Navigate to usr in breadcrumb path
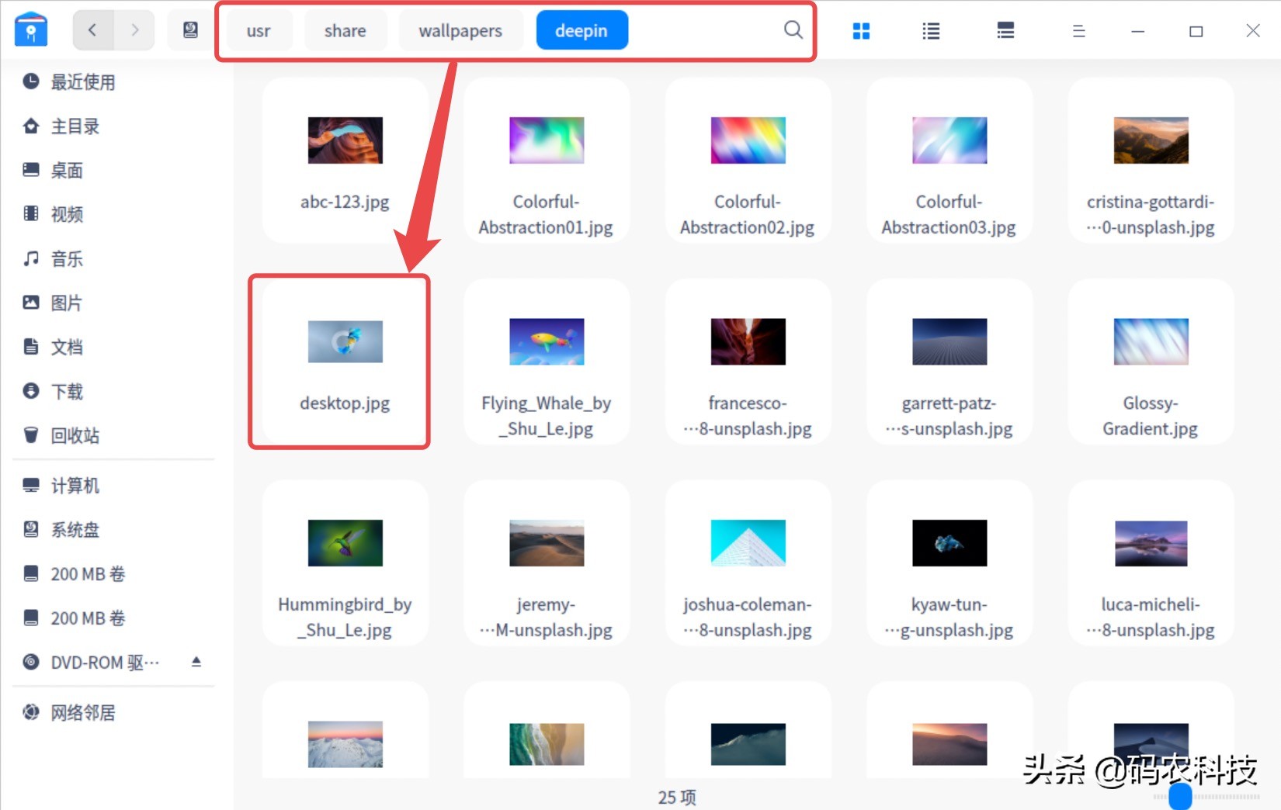Image resolution: width=1281 pixels, height=810 pixels. coord(258,30)
